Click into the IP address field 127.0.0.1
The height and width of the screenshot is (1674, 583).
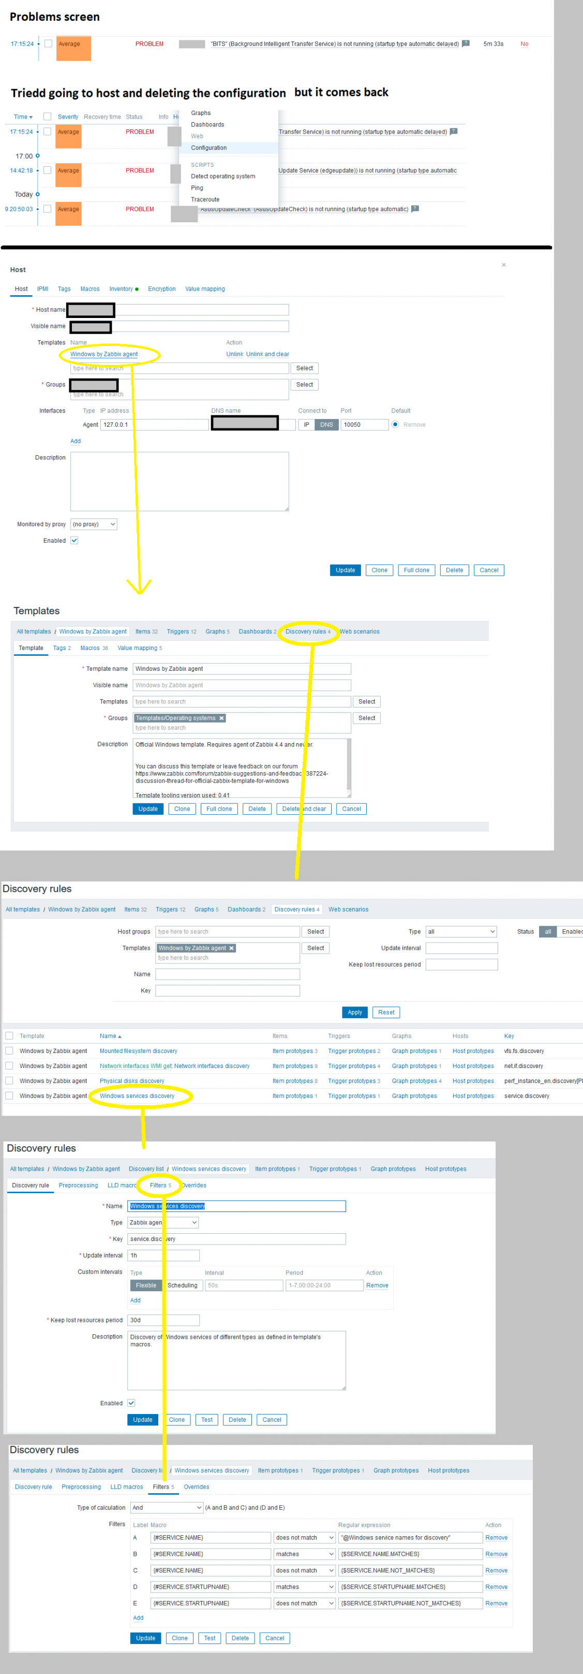155,425
